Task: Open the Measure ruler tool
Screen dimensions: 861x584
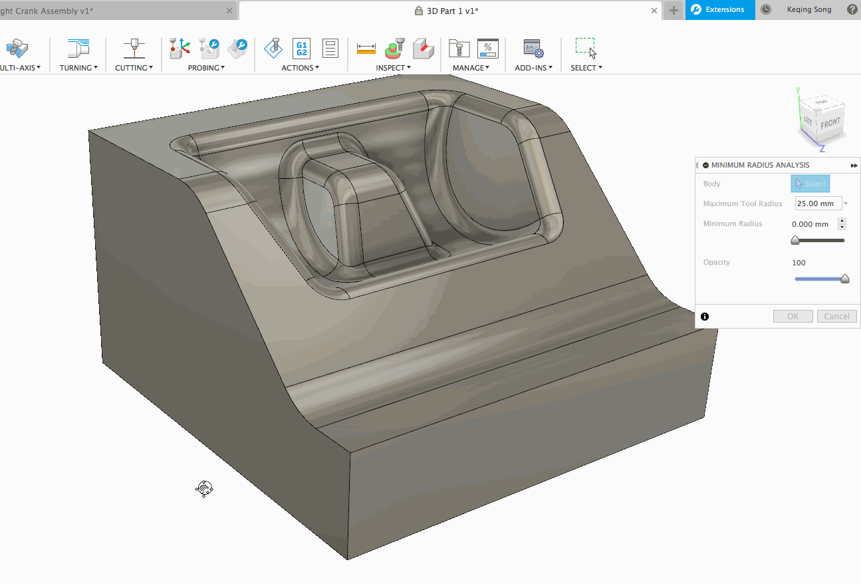Action: (366, 48)
